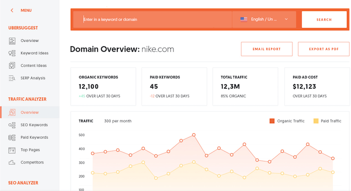Click the -12 change indicator
351x191 pixels.
152,96
